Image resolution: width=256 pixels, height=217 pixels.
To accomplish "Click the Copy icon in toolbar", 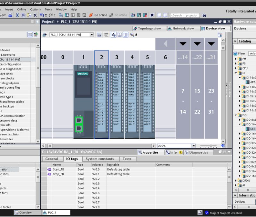I will coord(23,15).
